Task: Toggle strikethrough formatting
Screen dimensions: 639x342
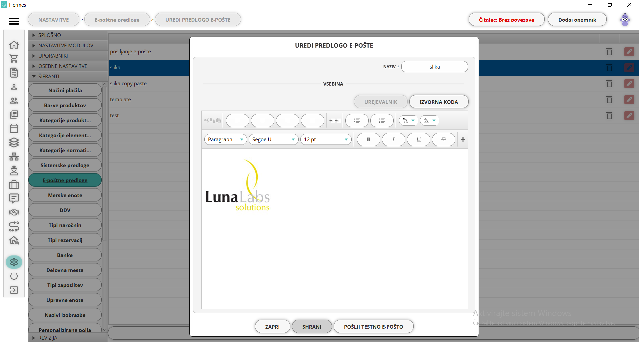Action: (x=444, y=140)
